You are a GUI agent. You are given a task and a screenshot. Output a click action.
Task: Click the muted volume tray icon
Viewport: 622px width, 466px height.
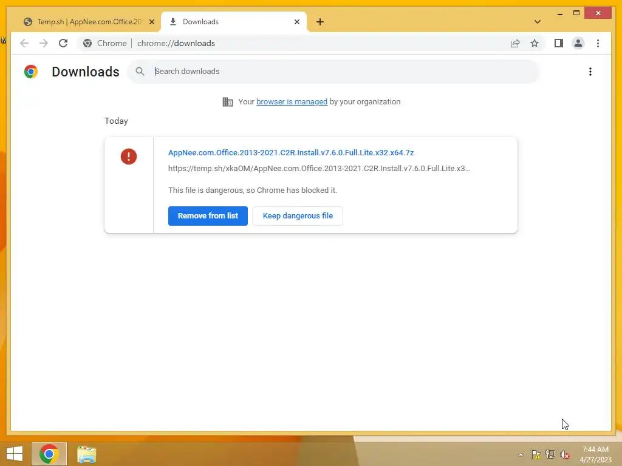pyautogui.click(x=565, y=454)
